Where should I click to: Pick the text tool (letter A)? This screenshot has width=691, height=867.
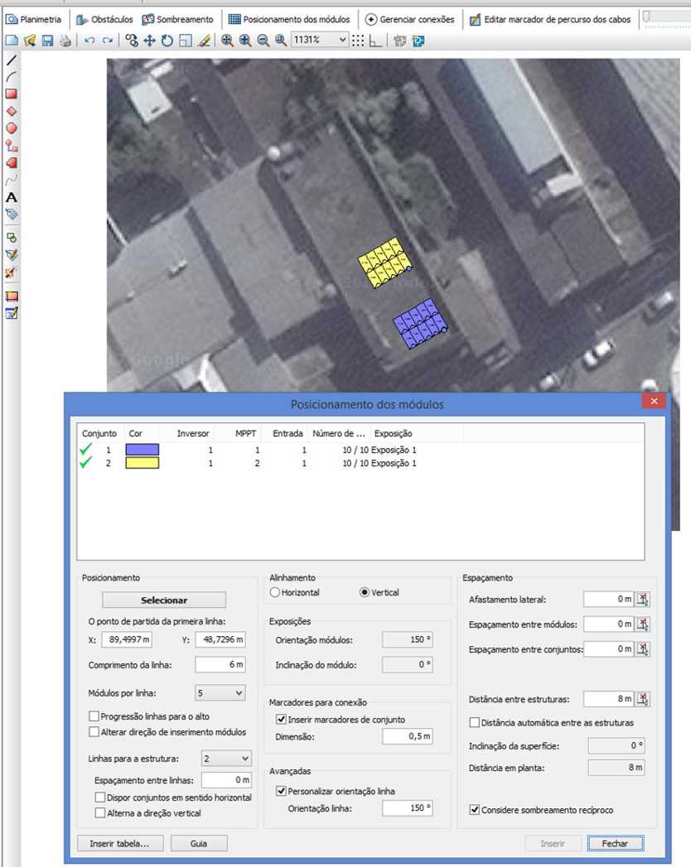pyautogui.click(x=12, y=197)
